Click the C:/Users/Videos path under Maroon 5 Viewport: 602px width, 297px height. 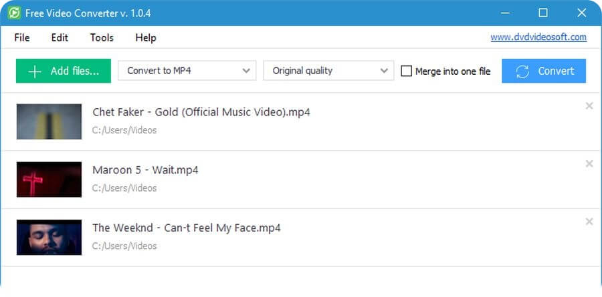tap(124, 188)
